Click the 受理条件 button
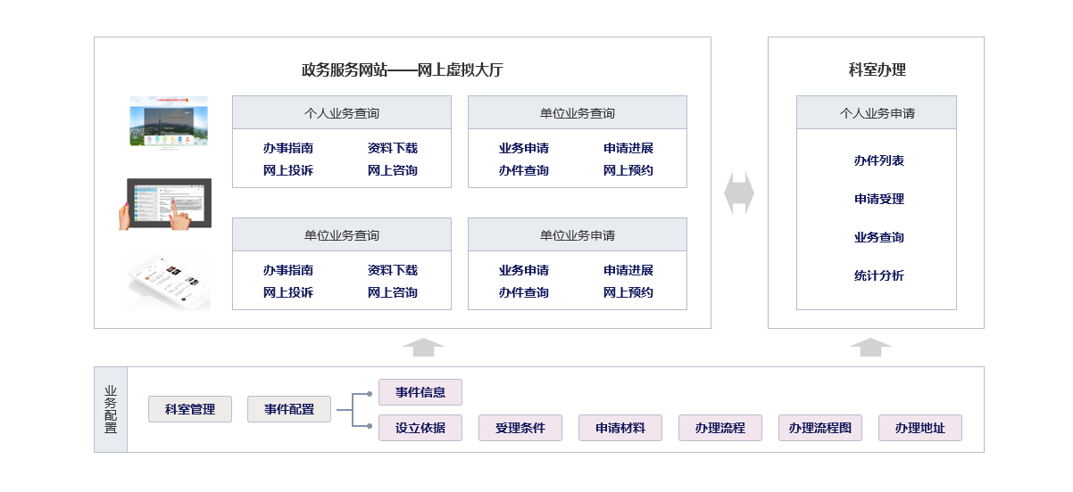The image size is (1073, 492). 520,428
